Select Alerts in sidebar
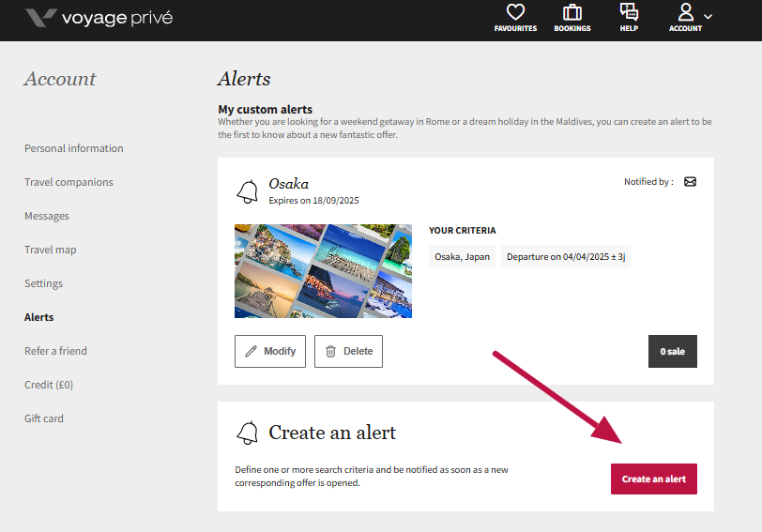The image size is (762, 532). point(38,317)
